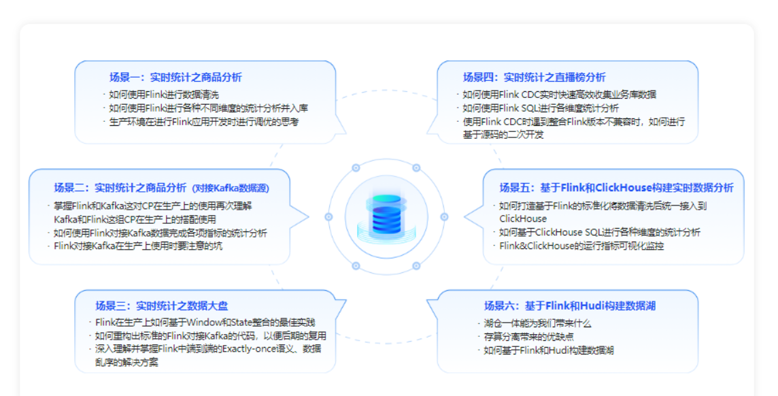Switch to the 场景四 直播榜分析 card
This screenshot has width=778, height=396.
534,76
